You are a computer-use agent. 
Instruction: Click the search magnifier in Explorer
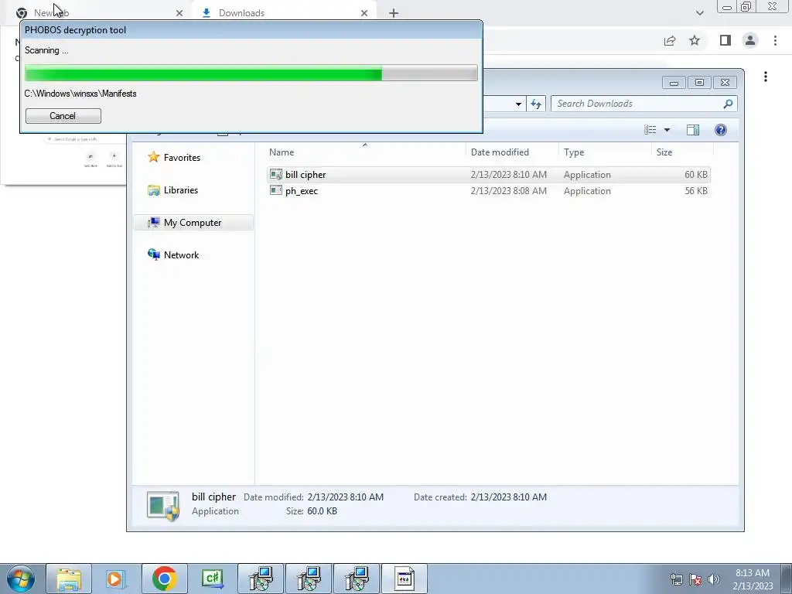(x=728, y=104)
